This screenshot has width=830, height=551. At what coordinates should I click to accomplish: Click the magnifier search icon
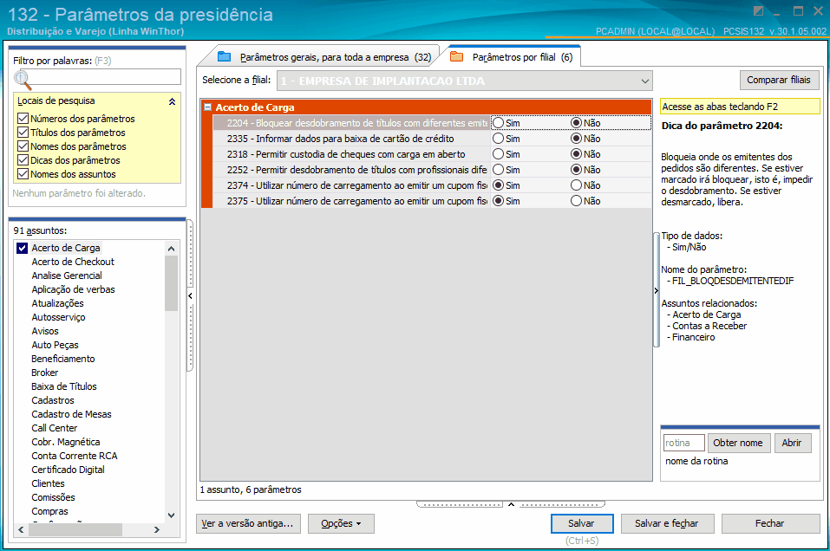click(23, 80)
